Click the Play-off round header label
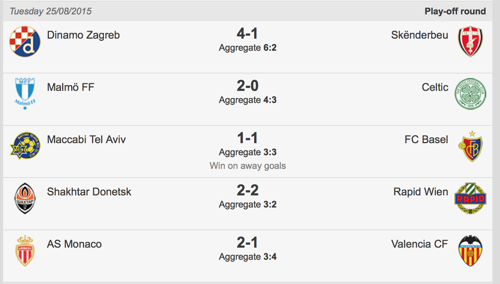 pos(455,11)
